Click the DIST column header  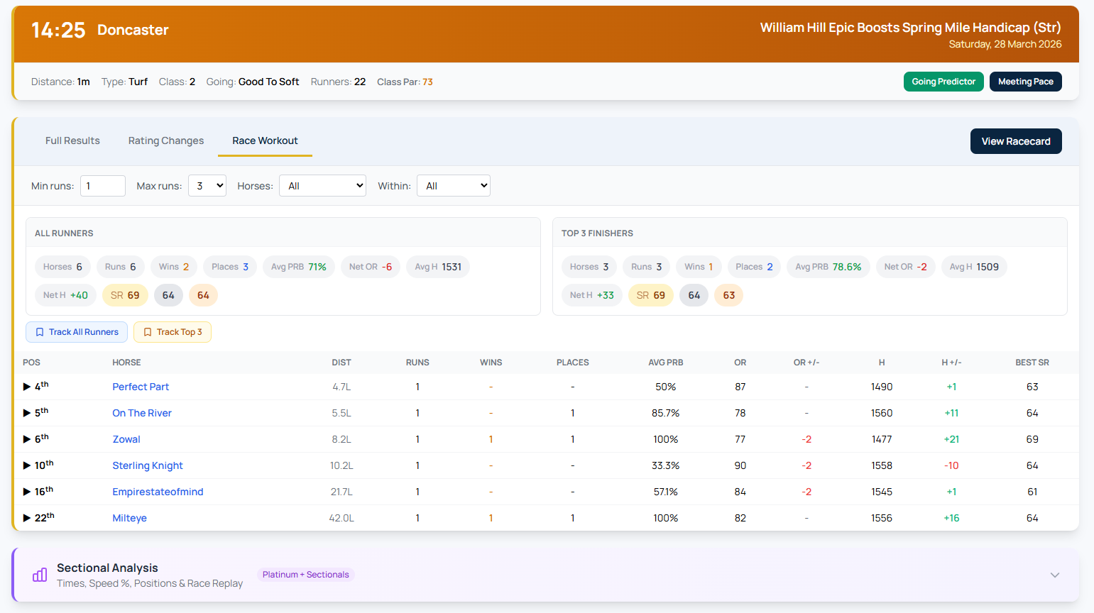pyautogui.click(x=341, y=363)
